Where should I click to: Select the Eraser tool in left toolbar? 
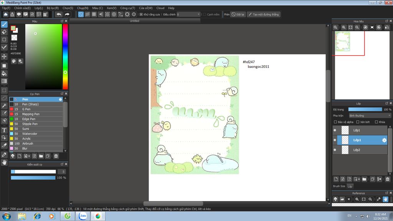point(4,32)
